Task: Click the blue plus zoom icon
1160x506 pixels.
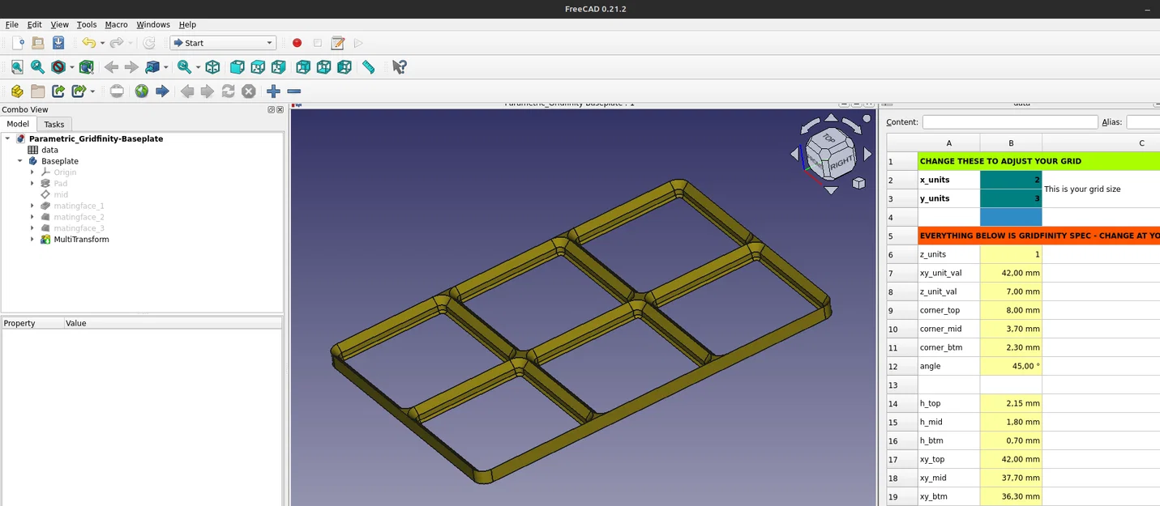Action: click(272, 91)
